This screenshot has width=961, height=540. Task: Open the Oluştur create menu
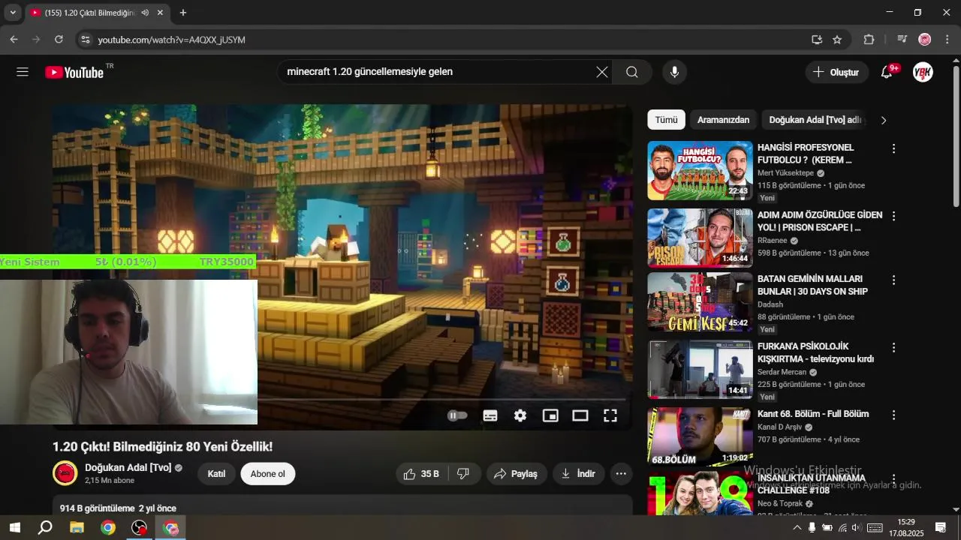[x=836, y=72]
